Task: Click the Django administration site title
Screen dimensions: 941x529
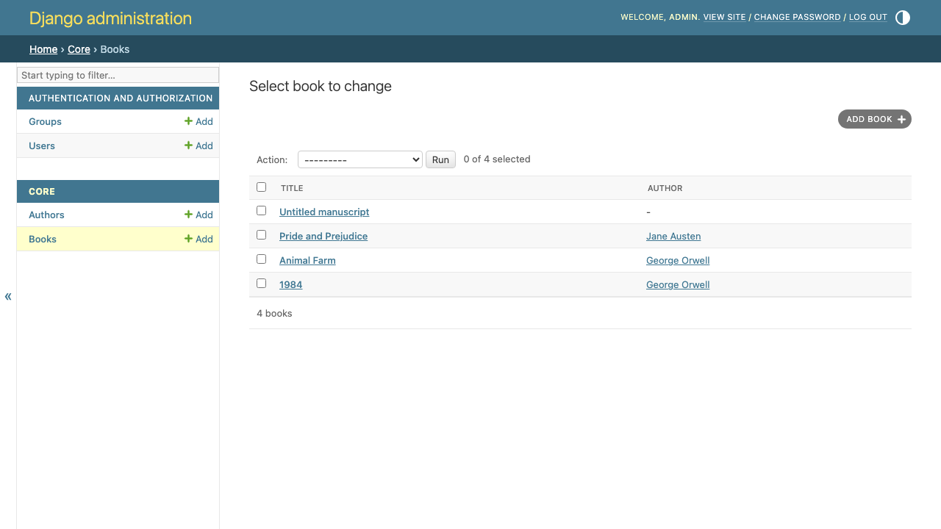Action: click(x=110, y=18)
